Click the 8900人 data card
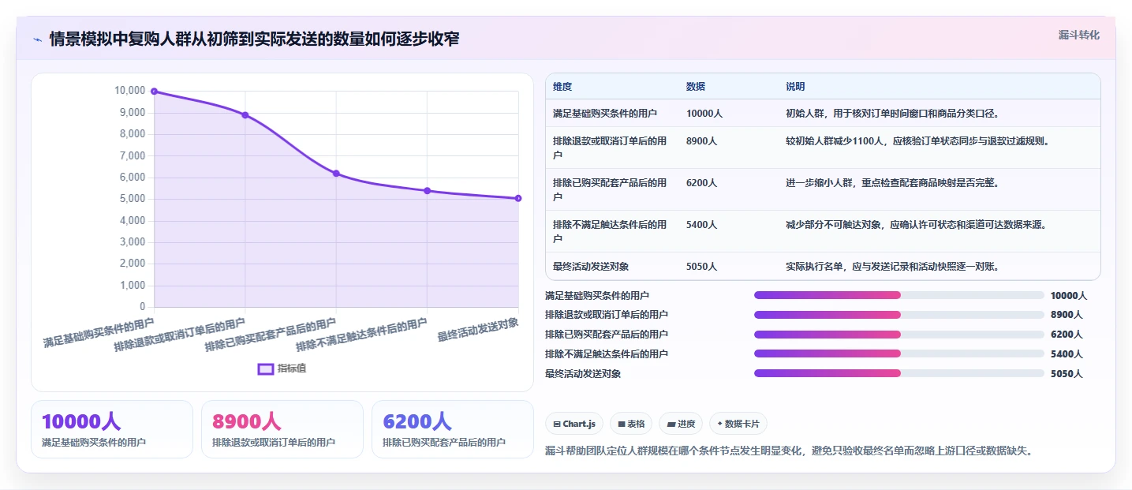The width and height of the screenshot is (1132, 490). point(282,429)
